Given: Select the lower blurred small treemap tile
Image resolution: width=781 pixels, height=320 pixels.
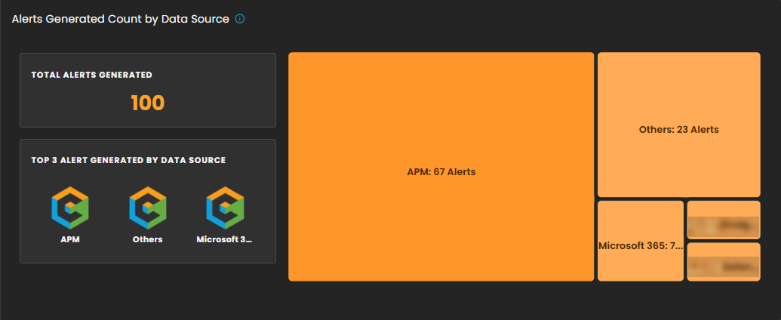Looking at the screenshot, I should click(x=724, y=262).
